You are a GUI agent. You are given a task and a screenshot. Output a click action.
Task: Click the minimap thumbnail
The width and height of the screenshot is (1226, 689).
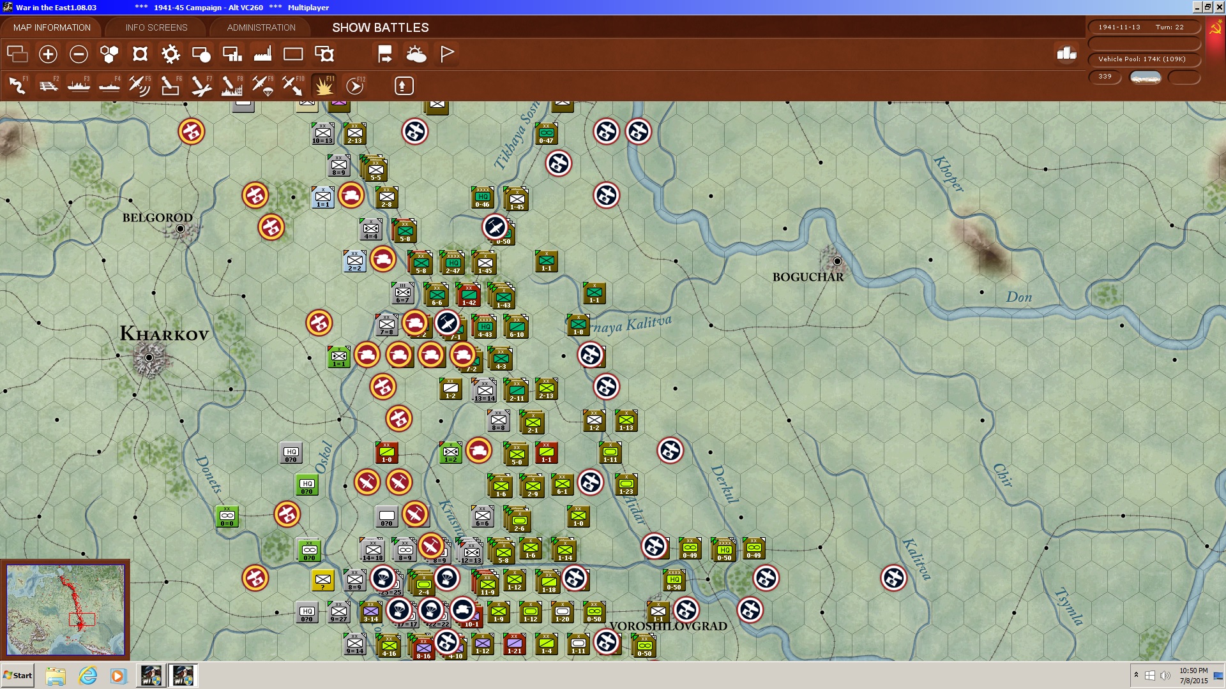65,610
